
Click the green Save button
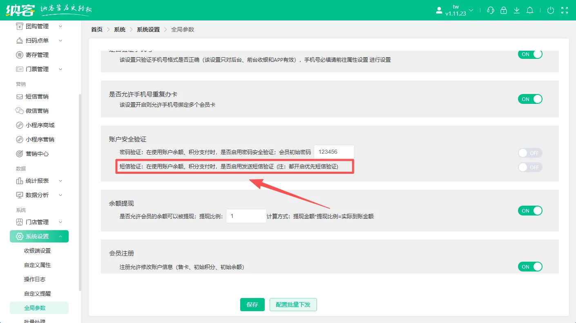(252, 305)
